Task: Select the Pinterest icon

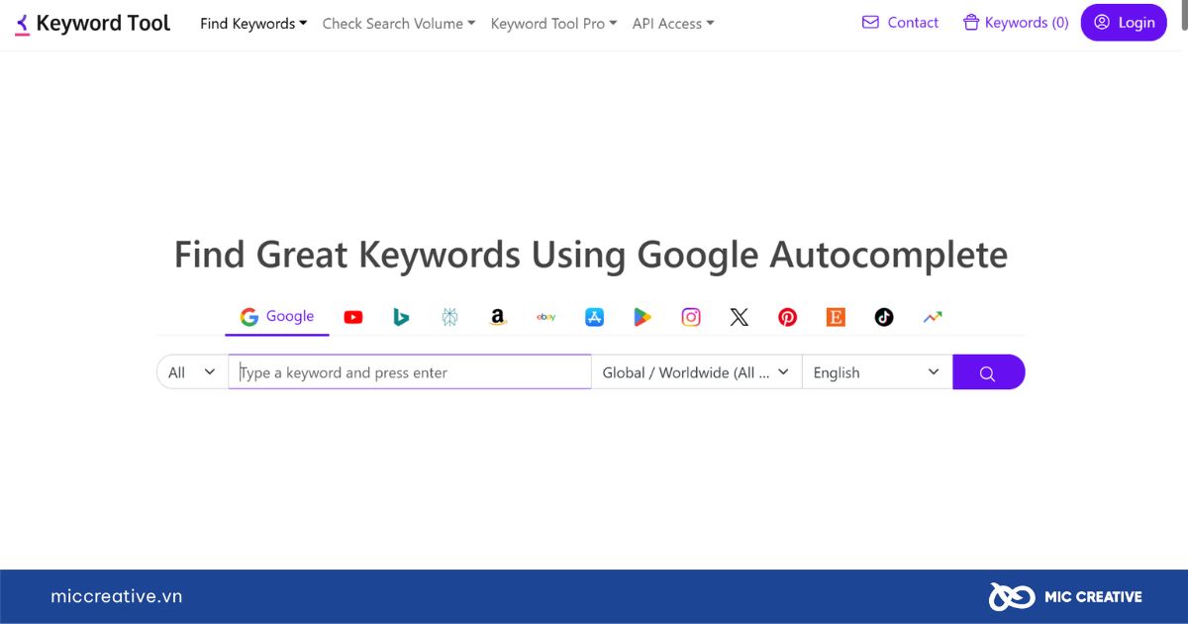Action: click(x=787, y=317)
